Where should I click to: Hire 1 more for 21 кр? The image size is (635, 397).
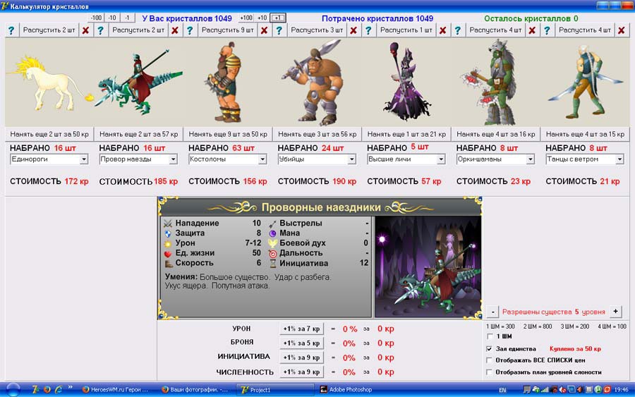pos(406,134)
